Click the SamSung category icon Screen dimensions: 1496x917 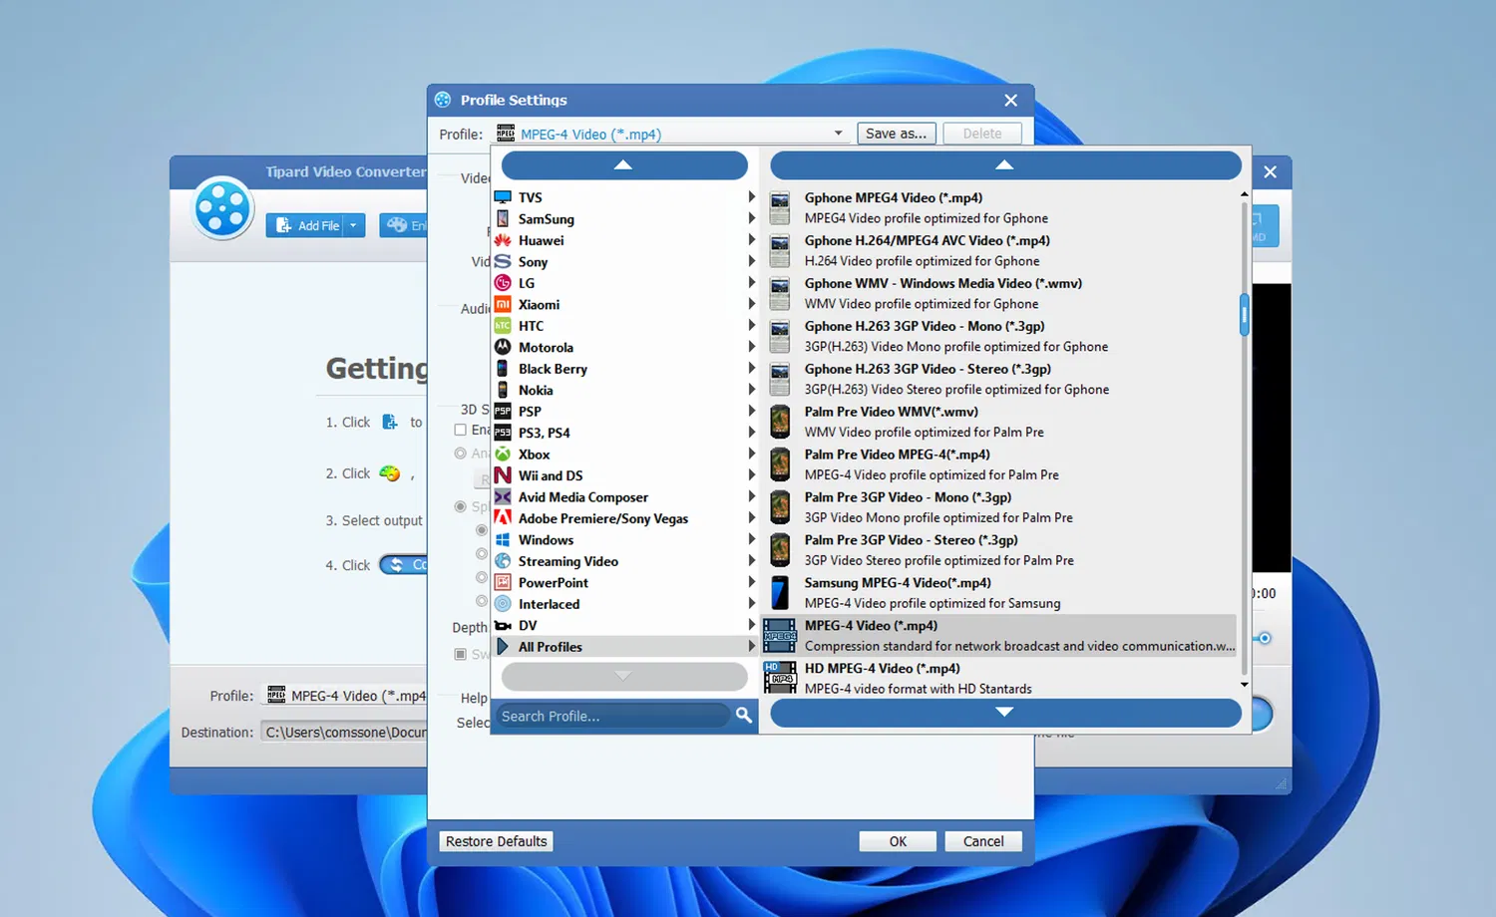click(503, 219)
